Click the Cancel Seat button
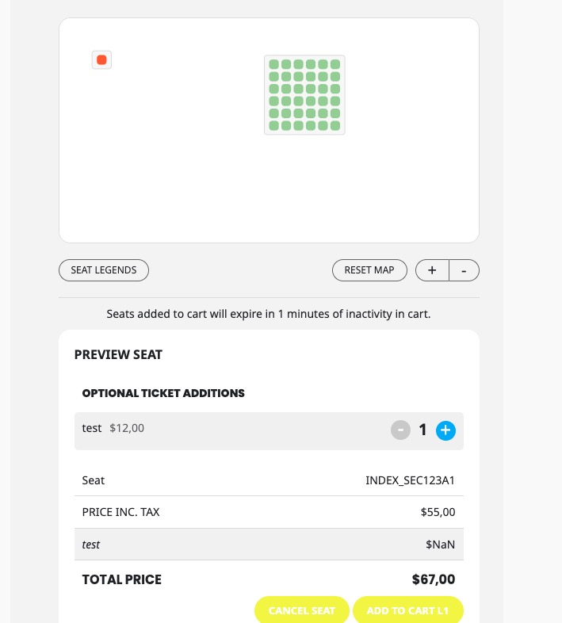 (302, 610)
